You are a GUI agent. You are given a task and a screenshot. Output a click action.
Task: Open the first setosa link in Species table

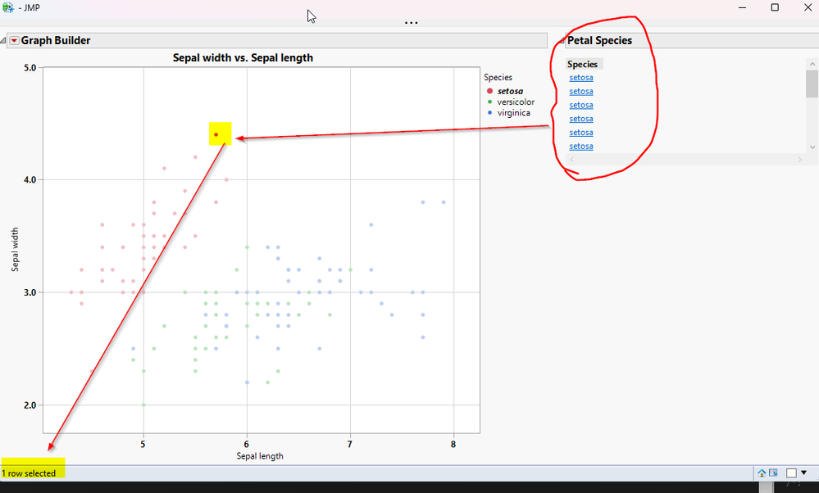coord(580,77)
